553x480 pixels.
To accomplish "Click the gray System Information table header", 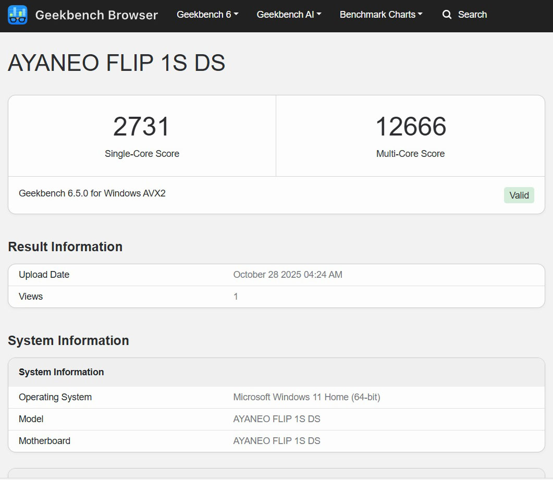I will click(x=62, y=372).
